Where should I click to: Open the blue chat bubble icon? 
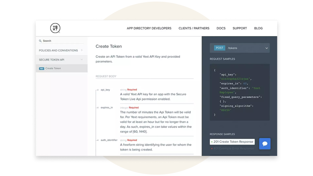click(x=265, y=144)
